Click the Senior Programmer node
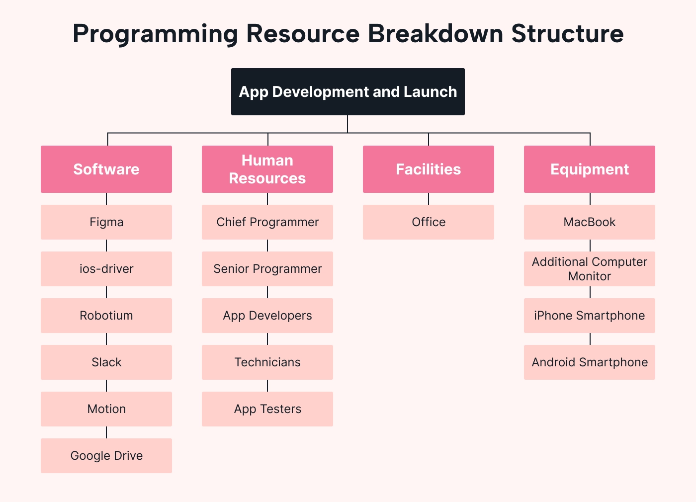This screenshot has width=696, height=502. pyautogui.click(x=267, y=269)
